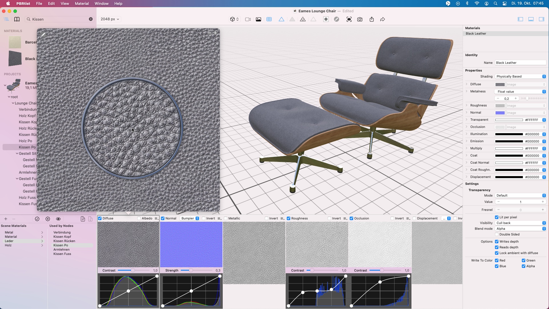Viewport: 549px width, 309px height.
Task: Change the Metalness dropdown from Float value
Action: (520, 91)
